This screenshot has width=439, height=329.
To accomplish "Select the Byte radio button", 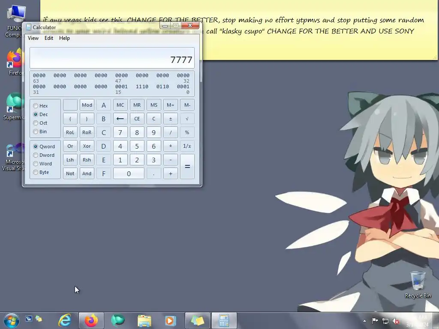I will point(36,172).
